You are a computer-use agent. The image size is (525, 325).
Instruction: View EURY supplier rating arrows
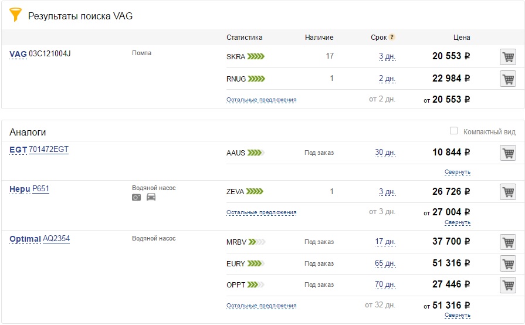256,263
